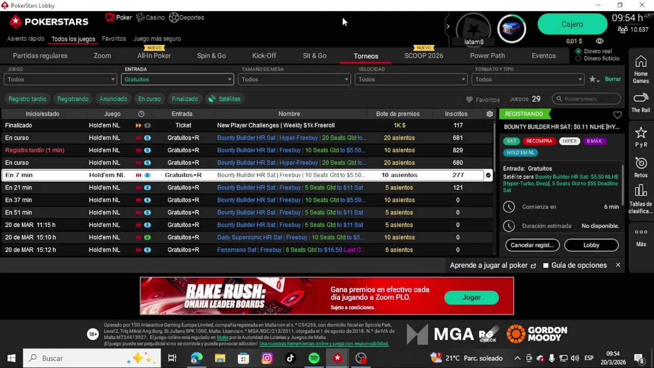This screenshot has height=368, width=654.
Task: Select Favoritos sub-tab
Action: point(113,38)
